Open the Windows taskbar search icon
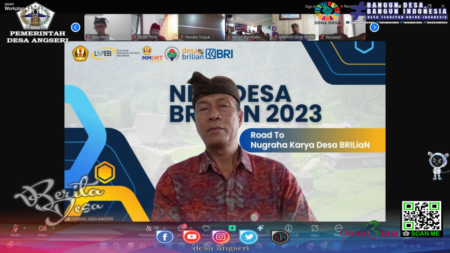450x253 pixels. pyautogui.click(x=117, y=246)
